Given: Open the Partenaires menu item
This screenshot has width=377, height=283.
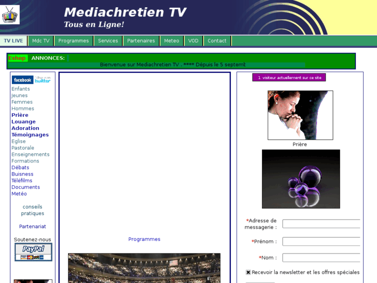Looking at the screenshot, I should 141,41.
